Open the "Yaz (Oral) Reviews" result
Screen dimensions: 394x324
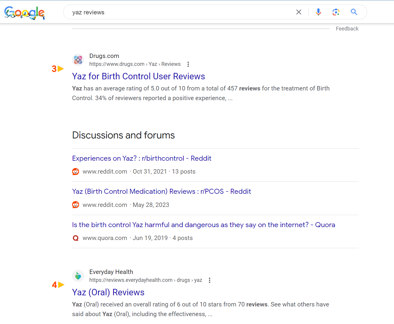pos(108,292)
